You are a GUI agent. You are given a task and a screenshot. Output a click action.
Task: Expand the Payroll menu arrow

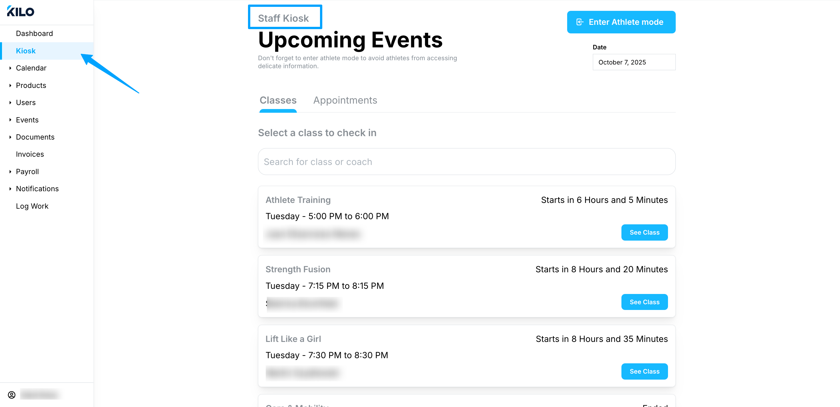click(x=11, y=172)
